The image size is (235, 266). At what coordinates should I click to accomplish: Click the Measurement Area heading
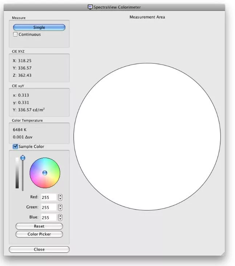tap(147, 17)
